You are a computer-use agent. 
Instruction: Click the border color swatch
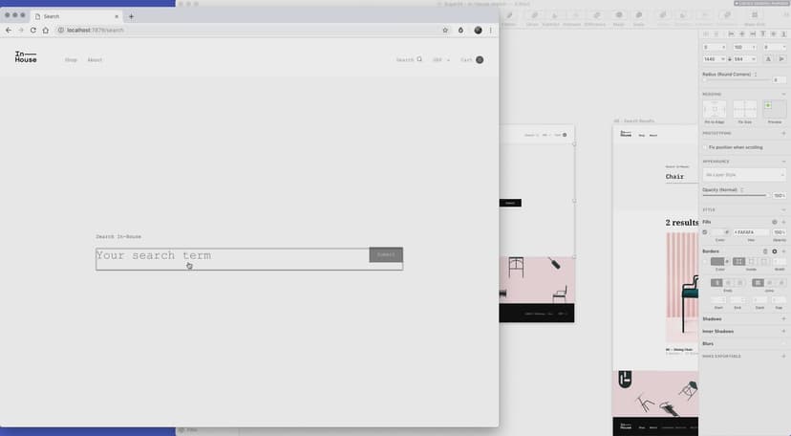tap(717, 261)
